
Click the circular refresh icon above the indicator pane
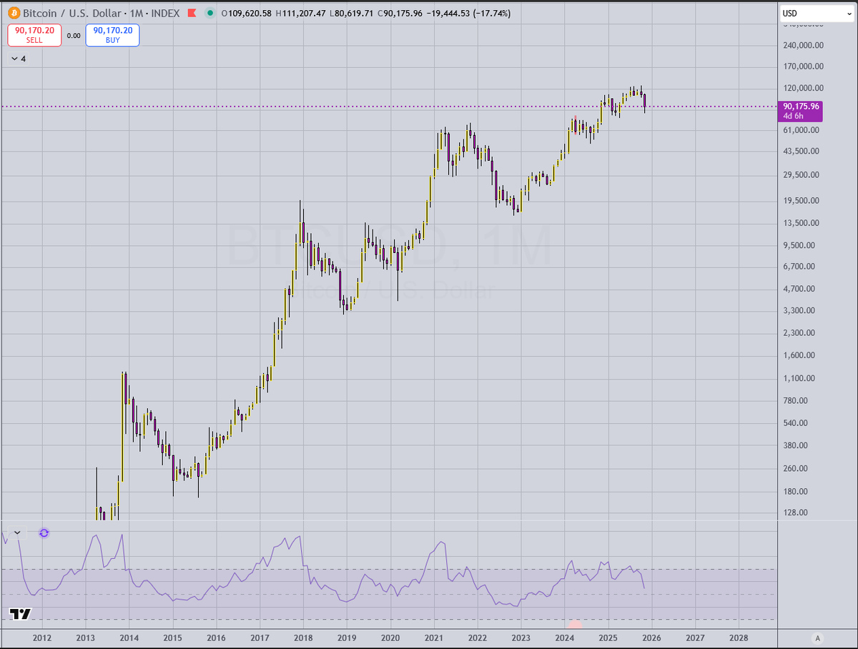point(44,533)
